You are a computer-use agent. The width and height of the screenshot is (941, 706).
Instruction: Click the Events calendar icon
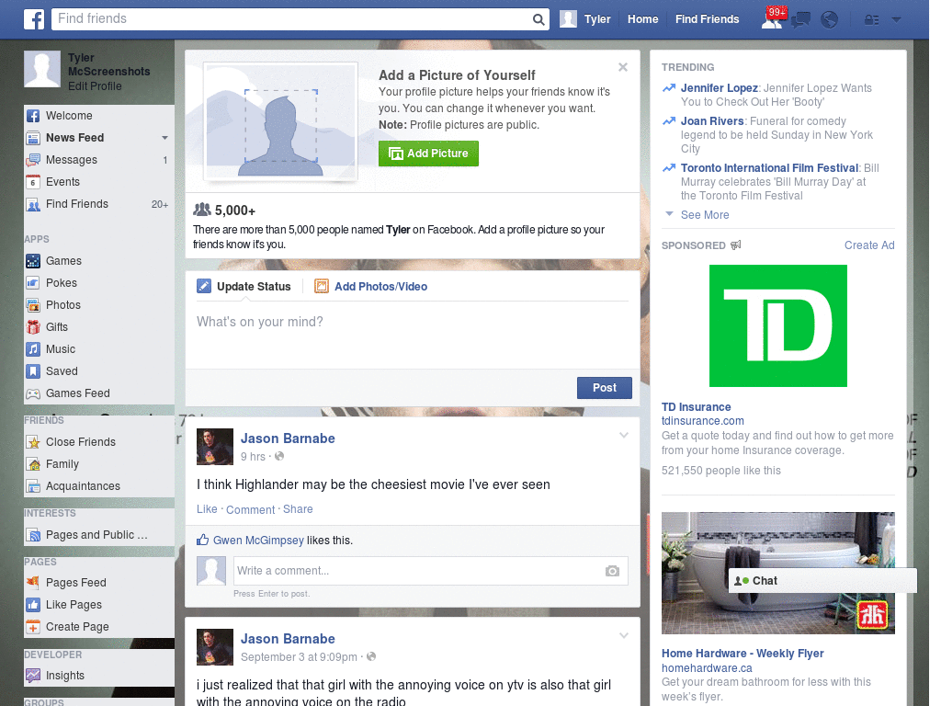[33, 182]
